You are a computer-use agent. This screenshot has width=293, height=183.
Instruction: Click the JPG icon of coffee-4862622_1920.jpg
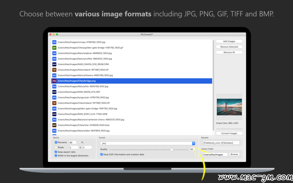tap(54, 59)
